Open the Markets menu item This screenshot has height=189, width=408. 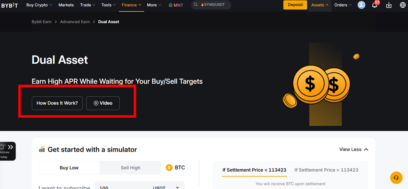coord(66,5)
